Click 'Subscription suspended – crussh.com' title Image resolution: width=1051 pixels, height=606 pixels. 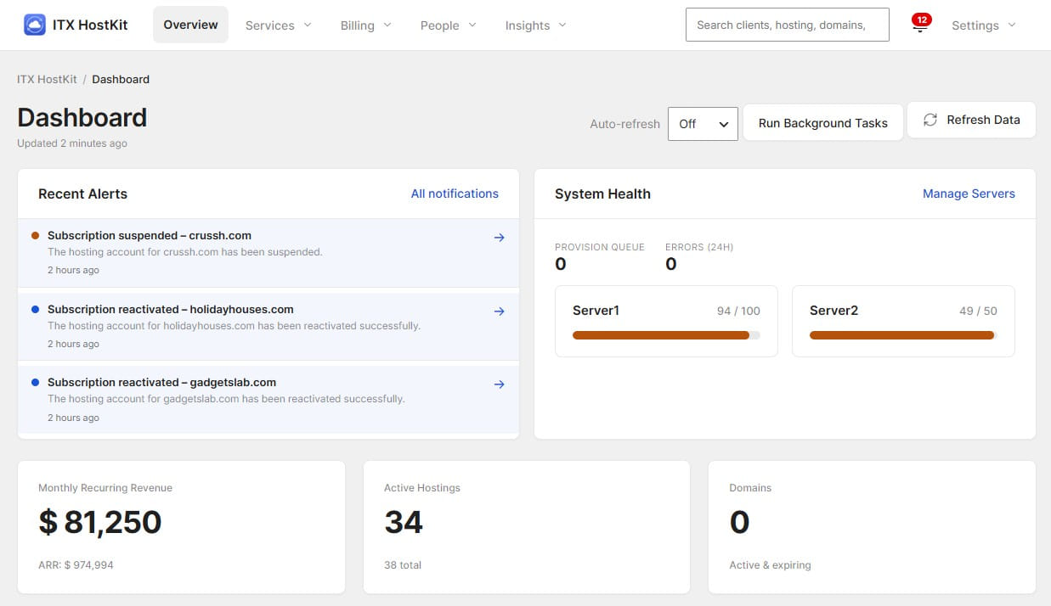(x=150, y=235)
